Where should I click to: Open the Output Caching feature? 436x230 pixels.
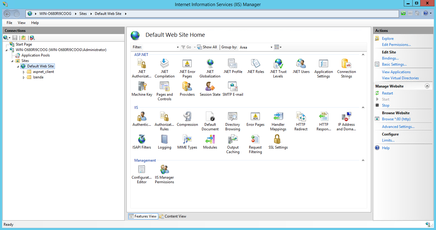click(x=233, y=144)
